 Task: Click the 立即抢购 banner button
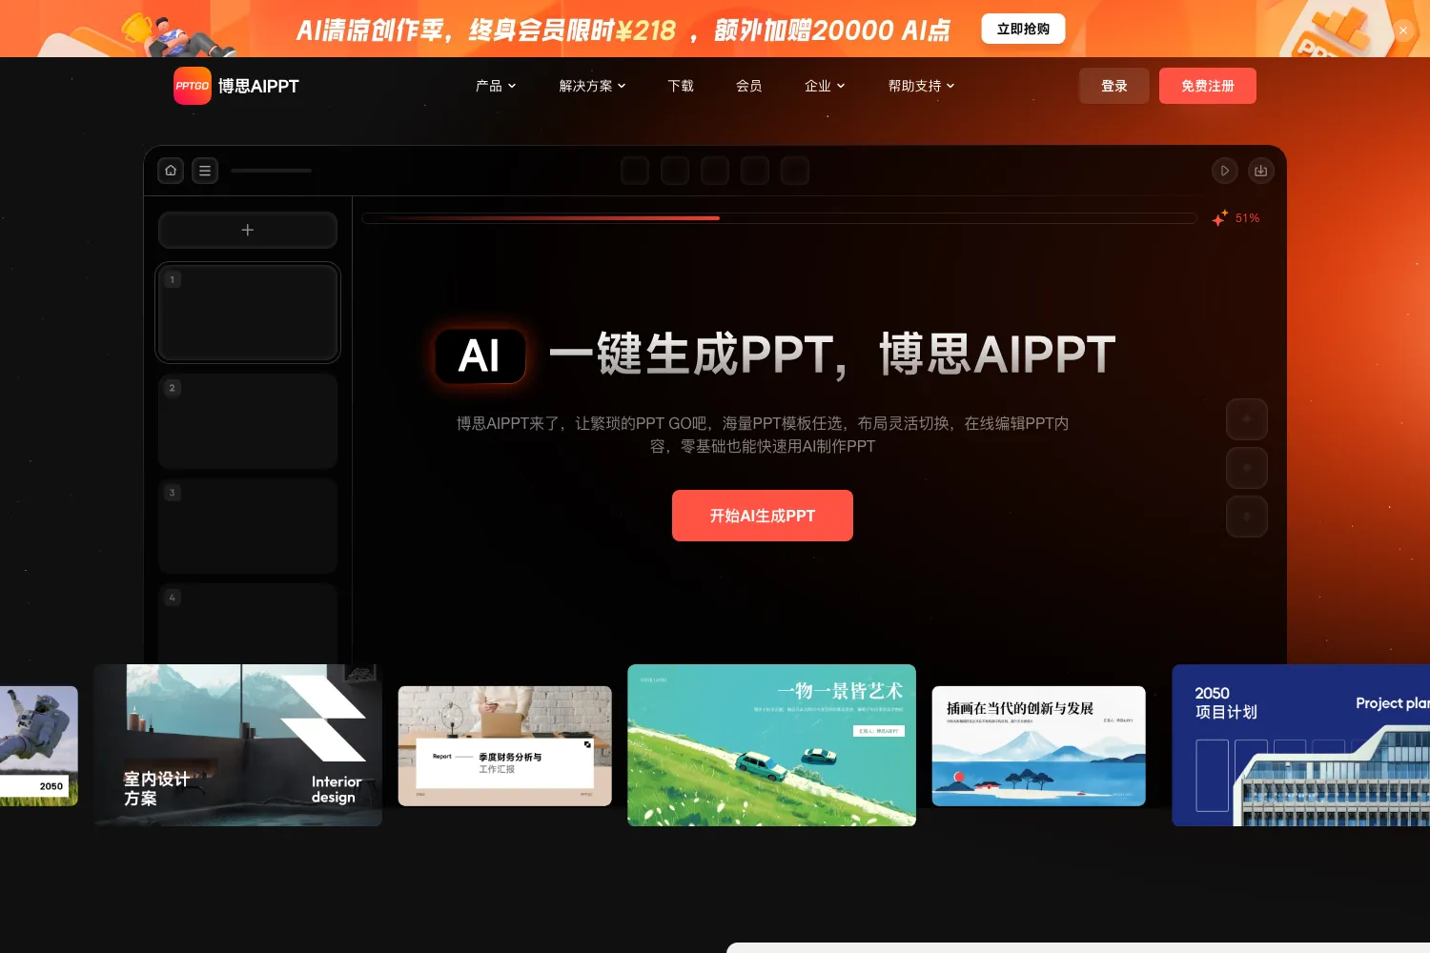[x=1023, y=29]
